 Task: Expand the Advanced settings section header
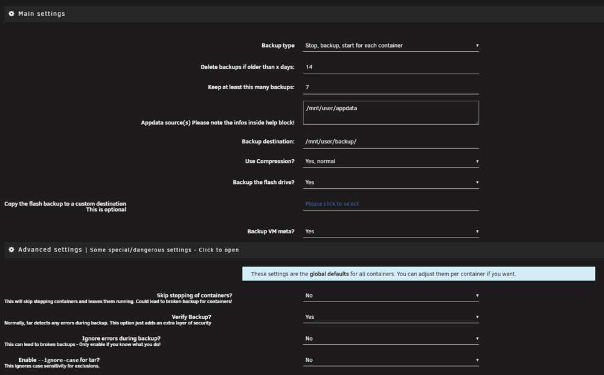tap(304, 250)
